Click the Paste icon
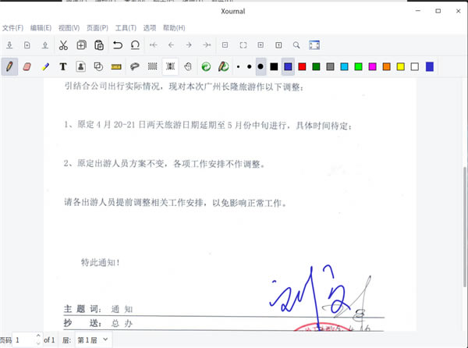The width and height of the screenshot is (468, 348). [x=99, y=45]
